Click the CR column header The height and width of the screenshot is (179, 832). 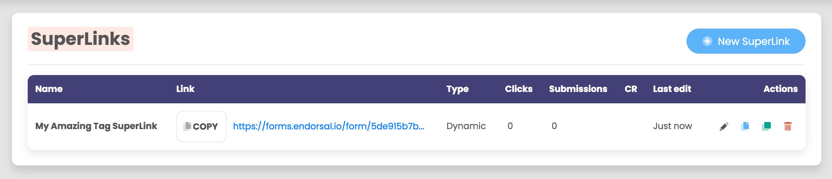point(630,89)
